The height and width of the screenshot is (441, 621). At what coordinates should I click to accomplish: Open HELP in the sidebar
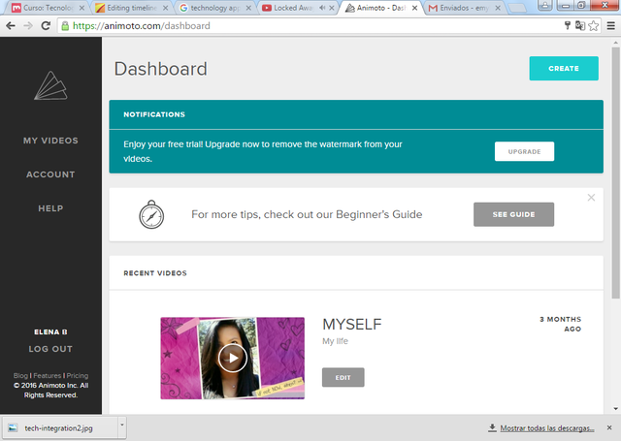[x=50, y=208]
